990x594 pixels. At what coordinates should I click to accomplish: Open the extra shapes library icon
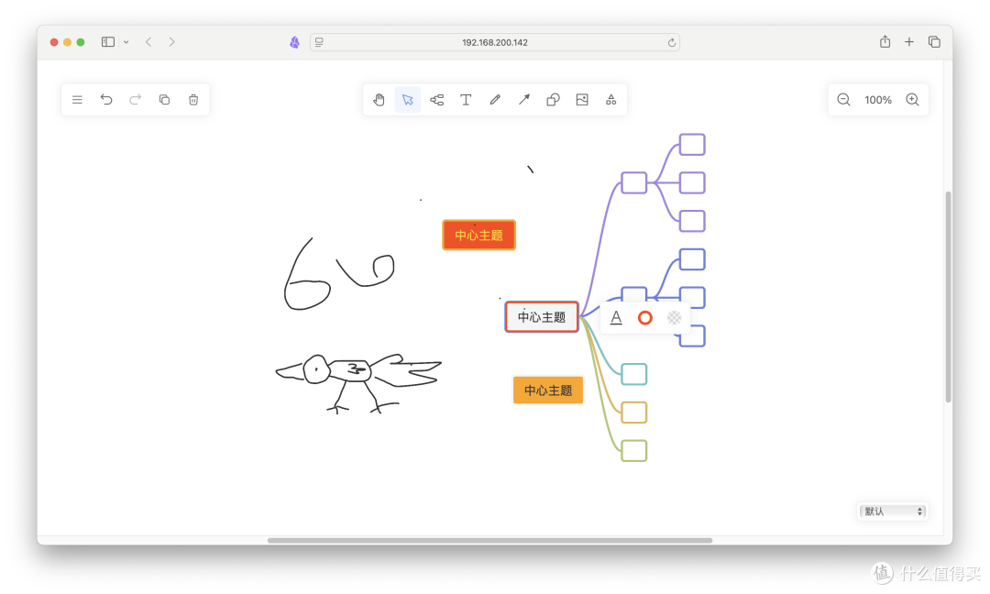[x=610, y=99]
